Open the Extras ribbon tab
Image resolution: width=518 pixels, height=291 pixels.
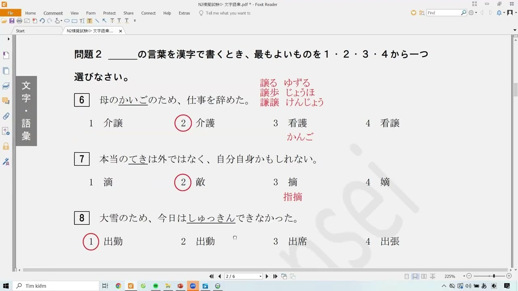click(x=184, y=13)
